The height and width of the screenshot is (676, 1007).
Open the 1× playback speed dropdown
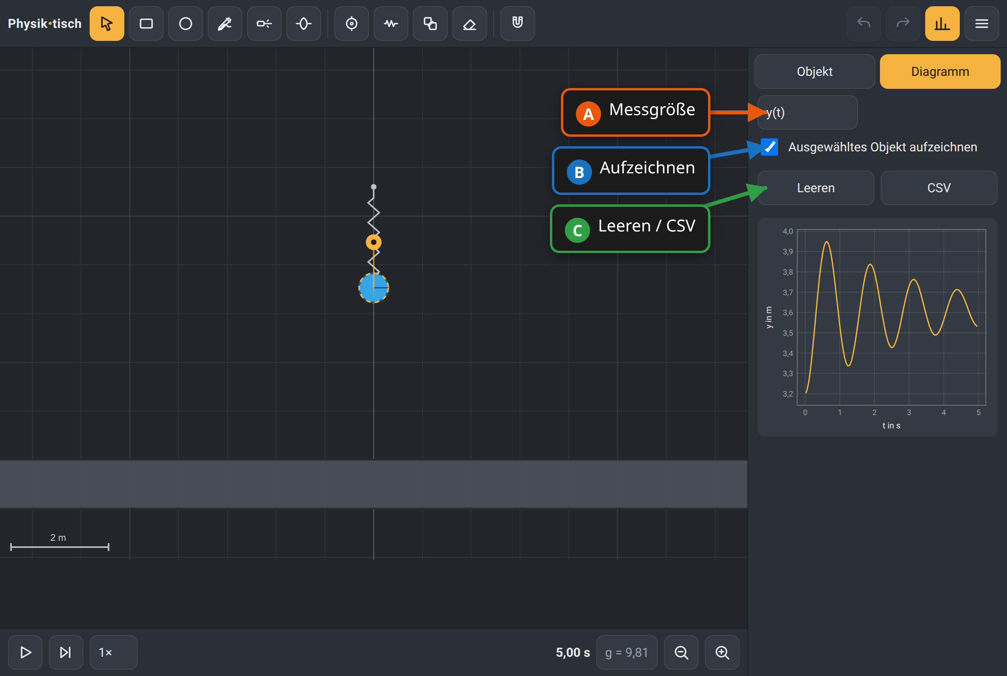tap(113, 652)
